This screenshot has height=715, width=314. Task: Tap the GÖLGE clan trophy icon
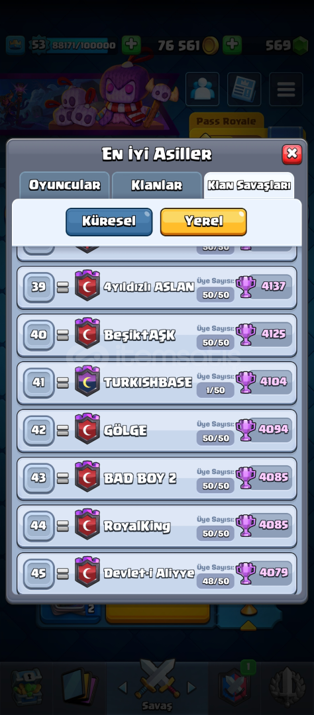[246, 430]
